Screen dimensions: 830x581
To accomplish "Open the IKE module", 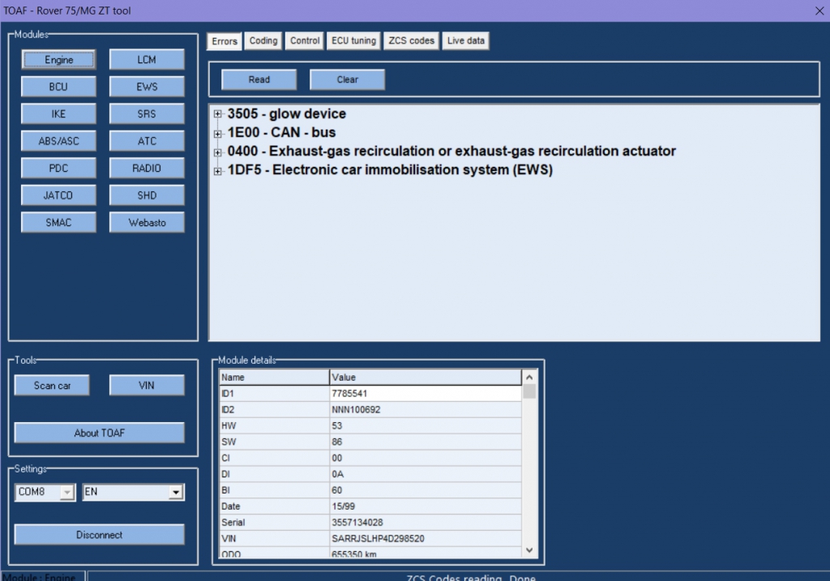I will (x=58, y=113).
